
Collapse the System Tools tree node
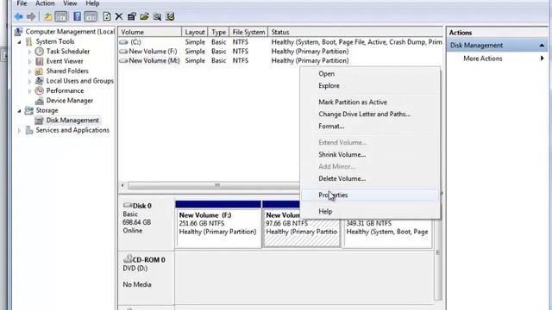click(x=19, y=42)
